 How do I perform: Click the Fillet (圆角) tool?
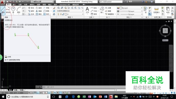(x=46, y=11)
